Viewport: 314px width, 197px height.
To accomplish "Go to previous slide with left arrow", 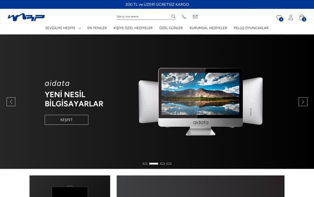I will point(11,102).
